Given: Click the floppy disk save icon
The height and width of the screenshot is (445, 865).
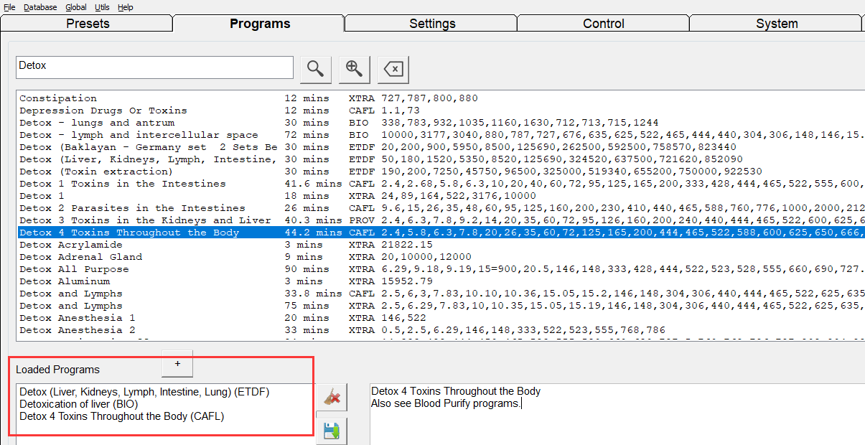Looking at the screenshot, I should point(331,431).
